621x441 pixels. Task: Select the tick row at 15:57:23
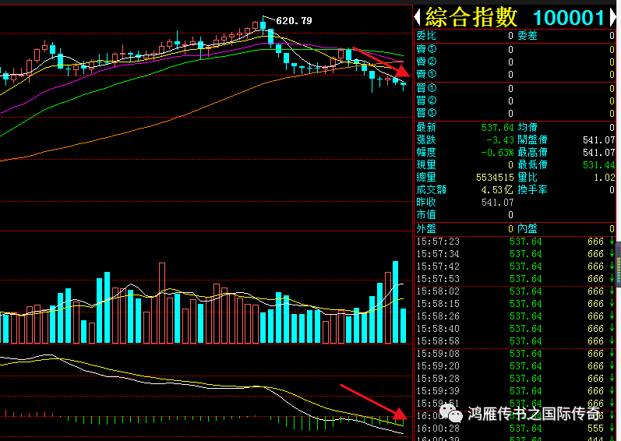515,242
